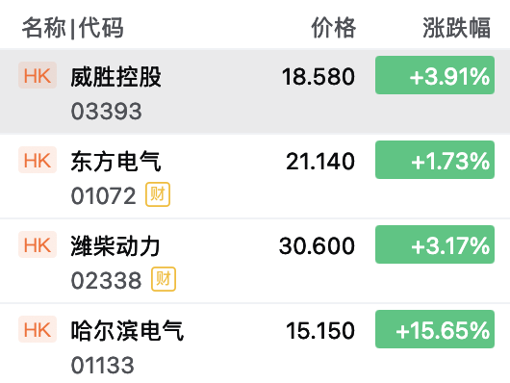510x383 pixels.
Task: Toggle the +3.91% change badge
Action: click(x=435, y=75)
